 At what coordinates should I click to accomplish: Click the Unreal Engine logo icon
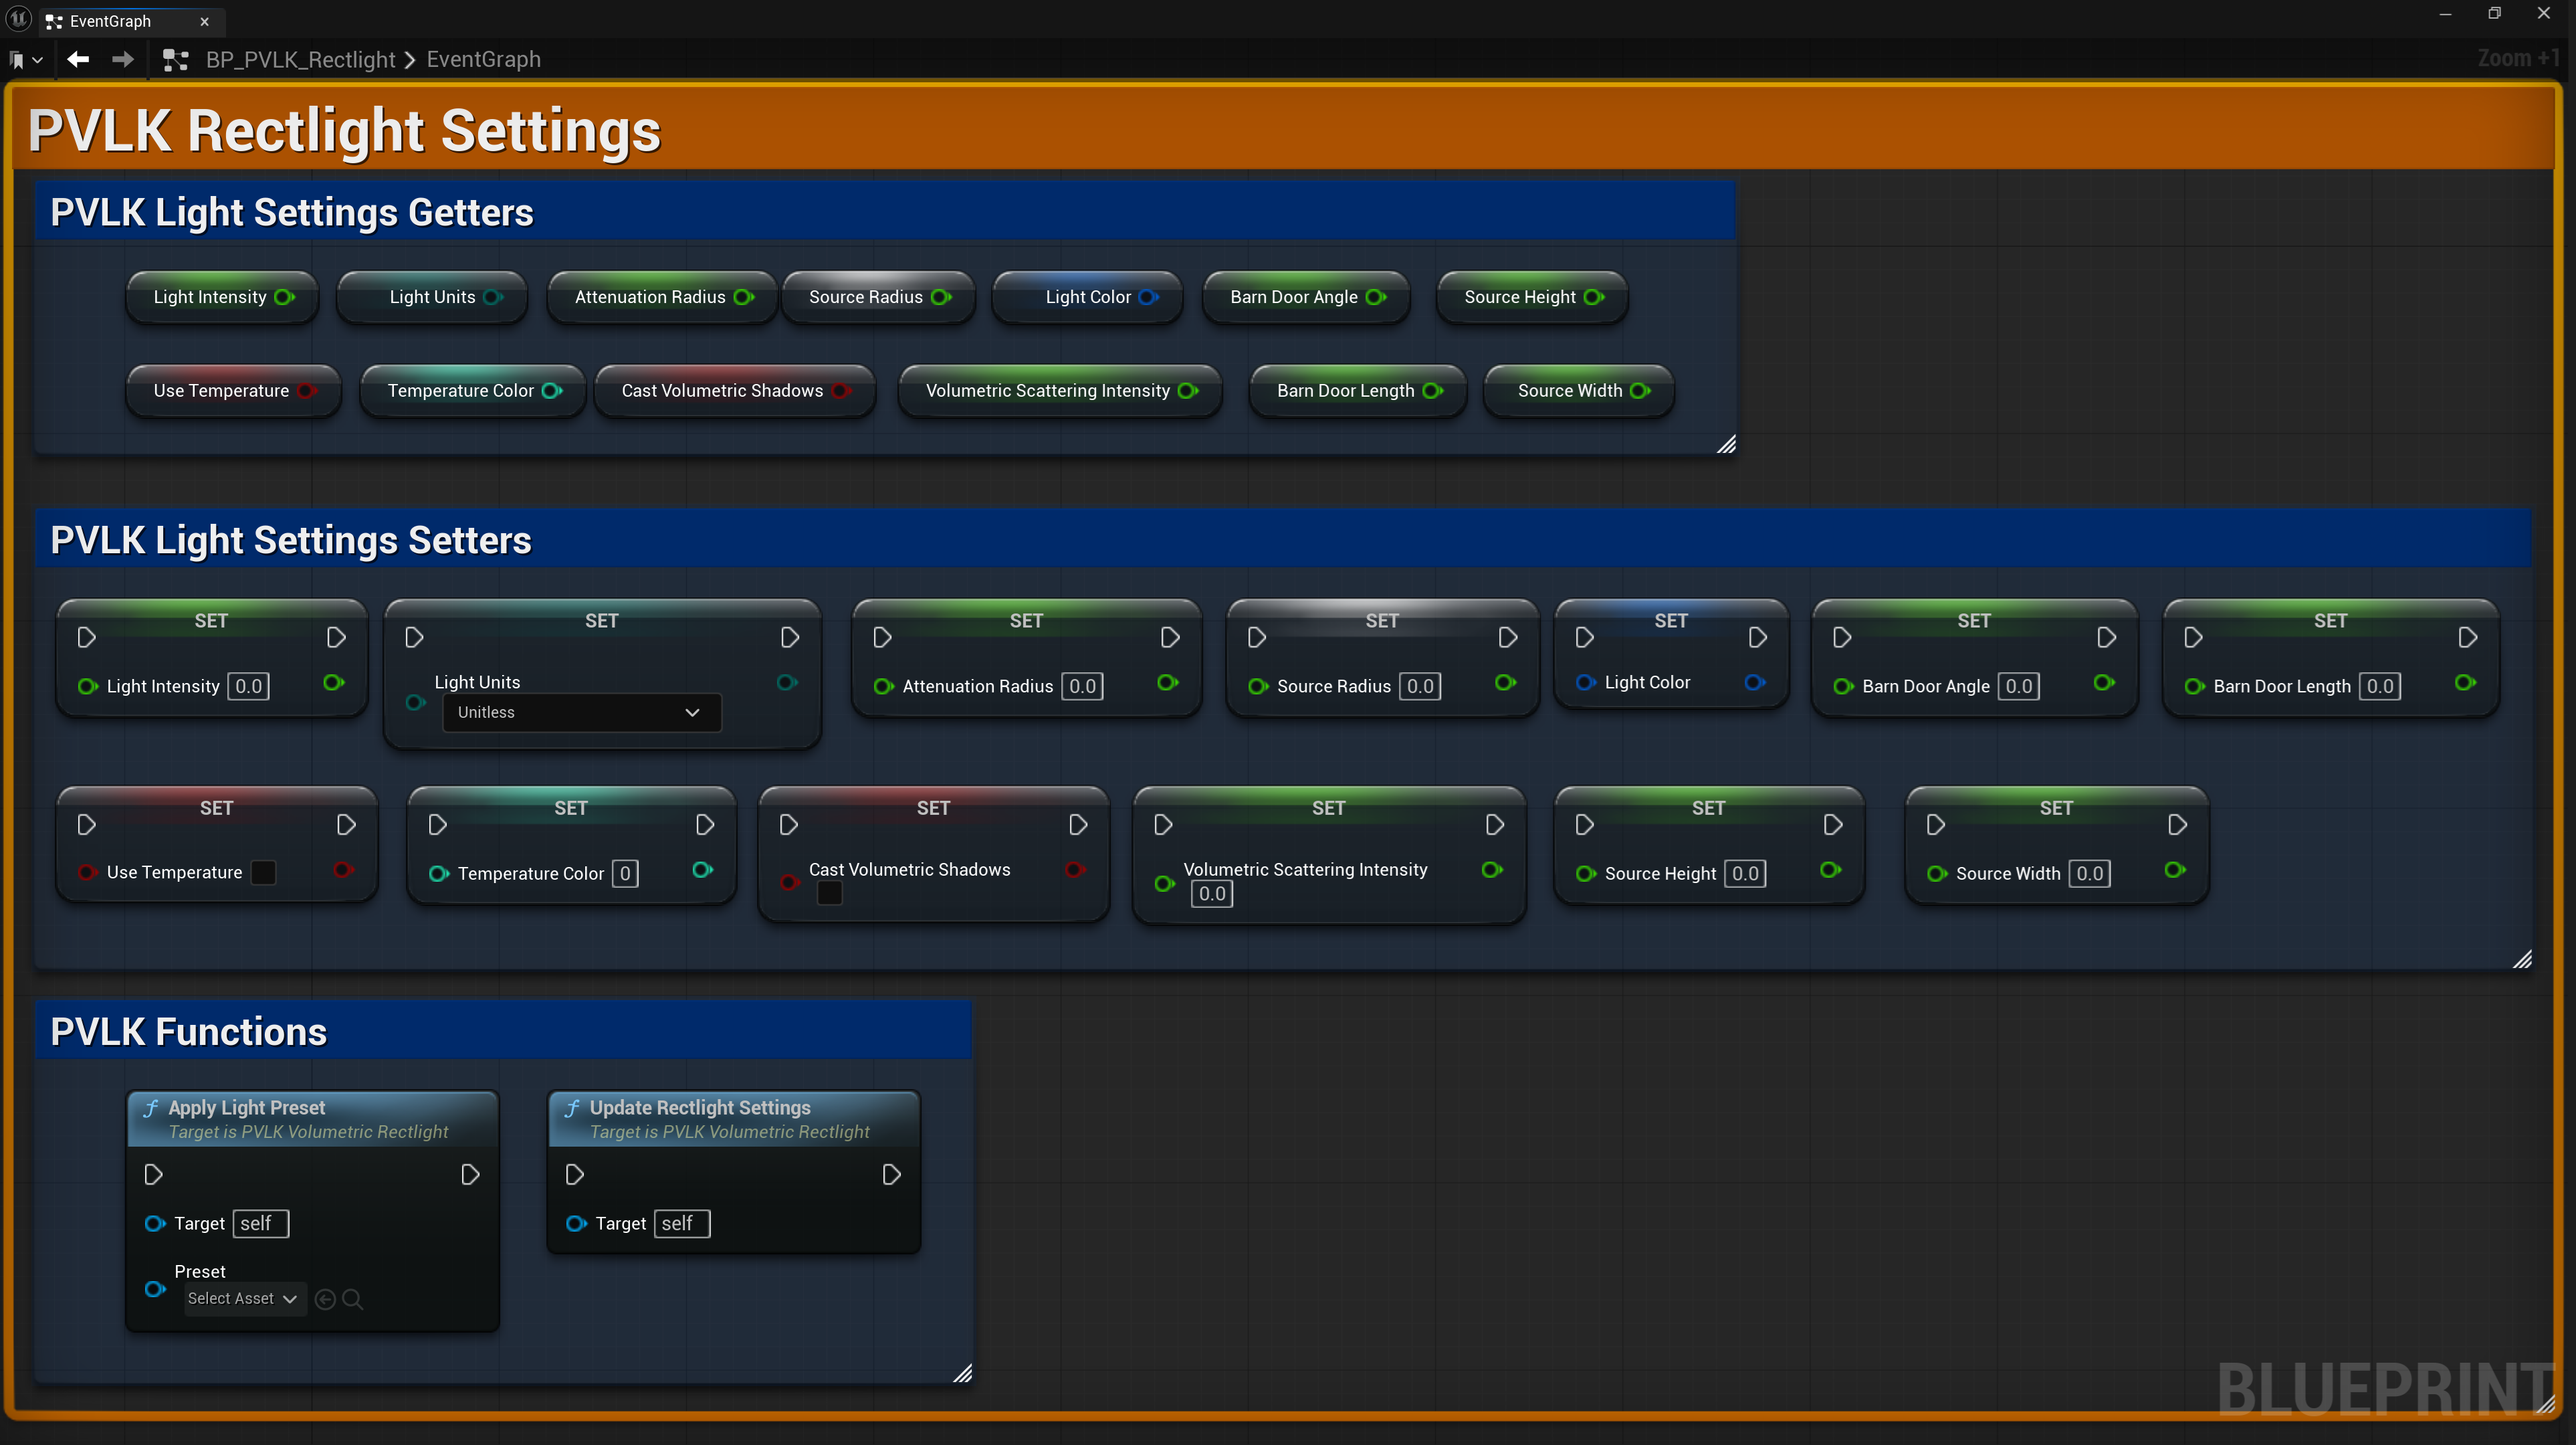pos(18,19)
